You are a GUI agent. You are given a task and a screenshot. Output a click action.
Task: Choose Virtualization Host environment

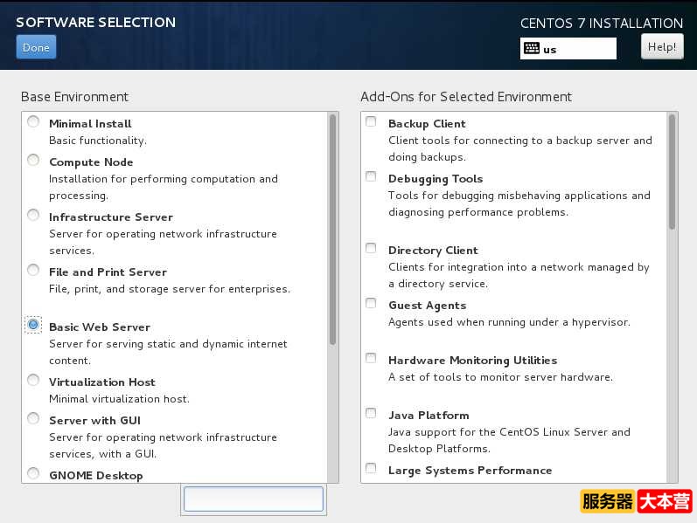click(33, 380)
